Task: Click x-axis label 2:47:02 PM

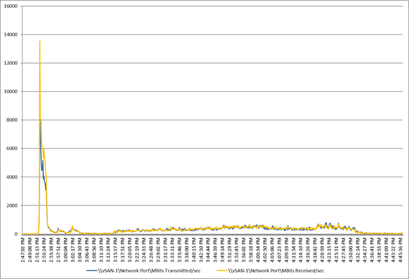Action: [x=23, y=250]
